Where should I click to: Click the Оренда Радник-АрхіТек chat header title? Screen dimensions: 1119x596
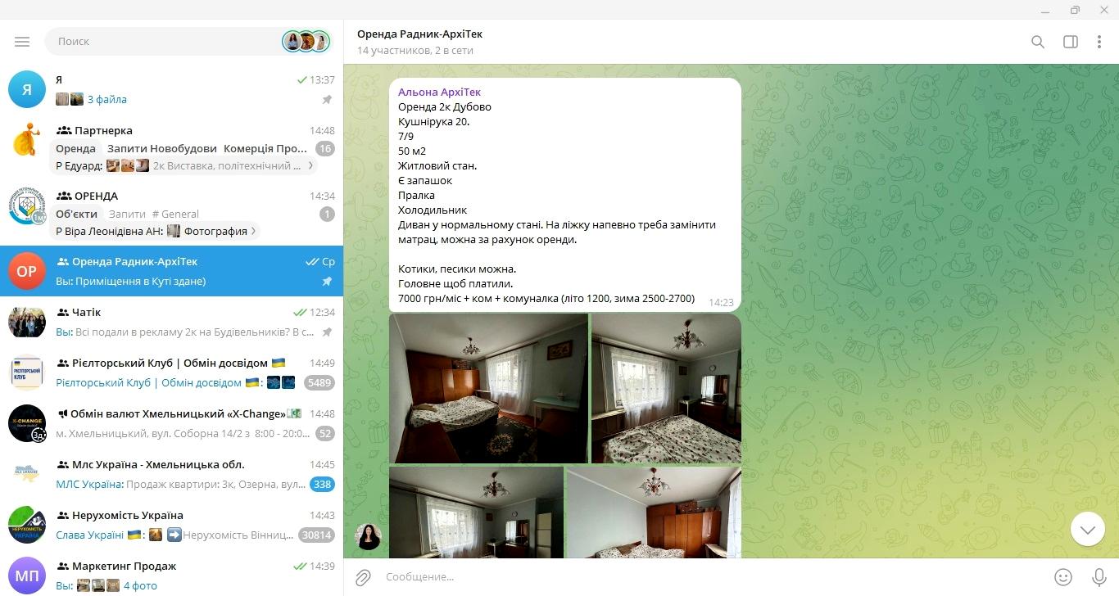click(x=419, y=34)
